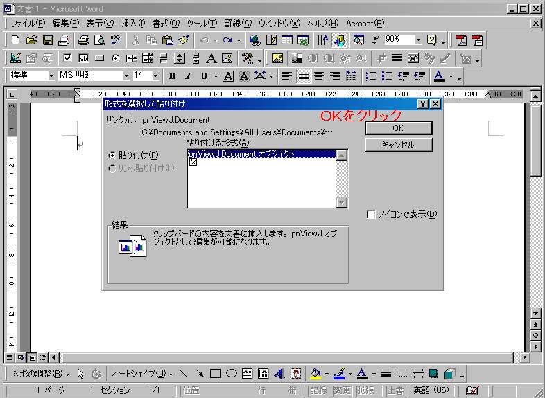The height and width of the screenshot is (398, 545).
Task: Save document floppy disk icon
Action: tap(48, 40)
